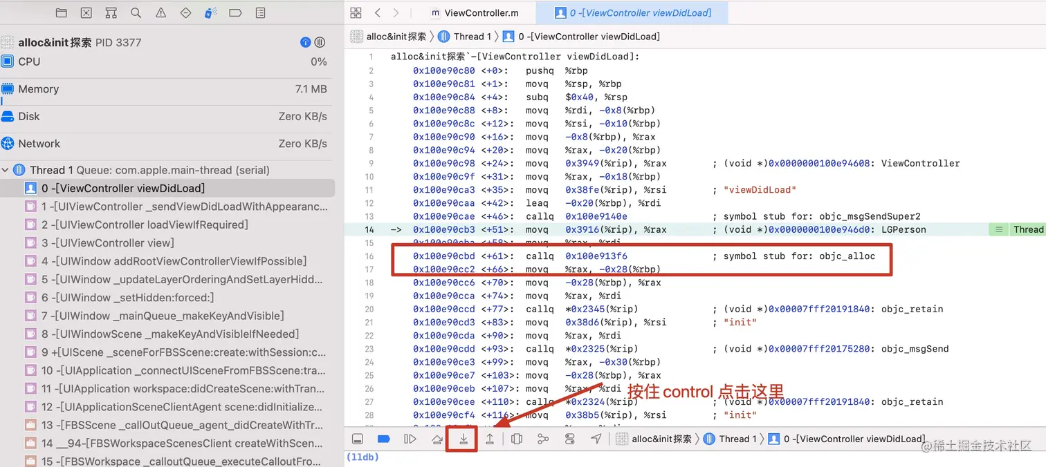Go forward in editor history
1046x467 pixels.
point(396,13)
